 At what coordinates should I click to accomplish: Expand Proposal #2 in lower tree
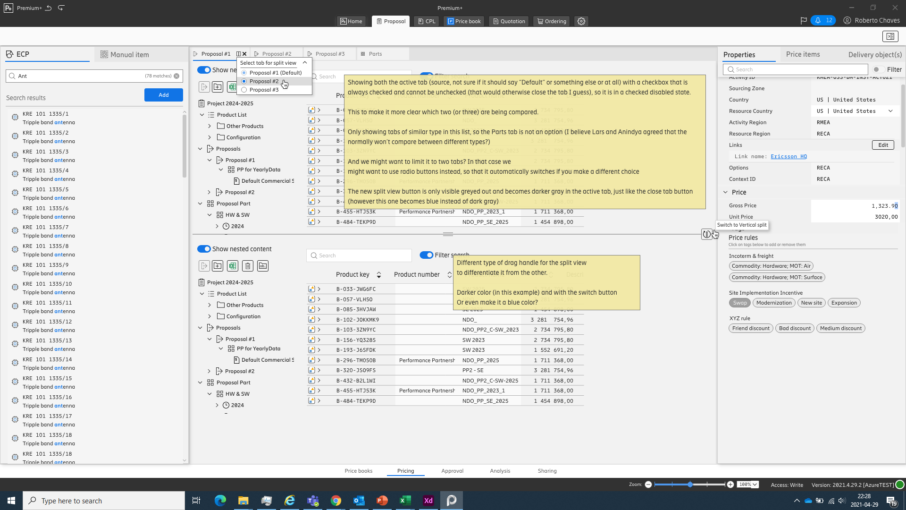(210, 371)
